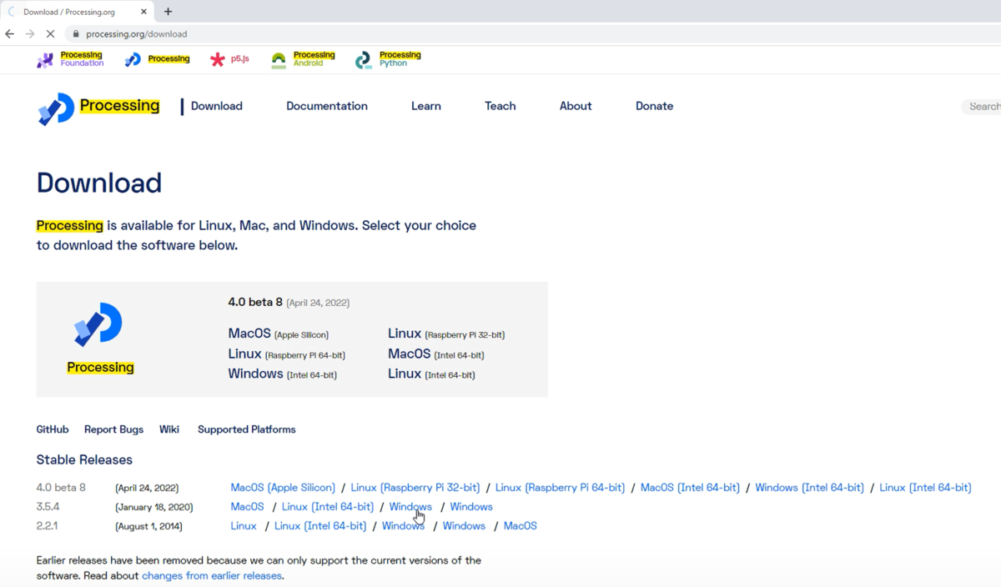The height and width of the screenshot is (587, 1001).
Task: Click Linux (Intel 64-bit) in 4.0 beta 8 row
Action: [925, 487]
